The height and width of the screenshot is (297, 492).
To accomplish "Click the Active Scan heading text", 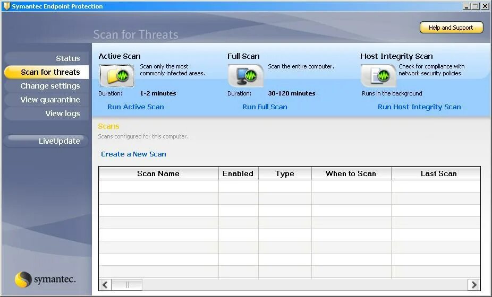I will [120, 56].
